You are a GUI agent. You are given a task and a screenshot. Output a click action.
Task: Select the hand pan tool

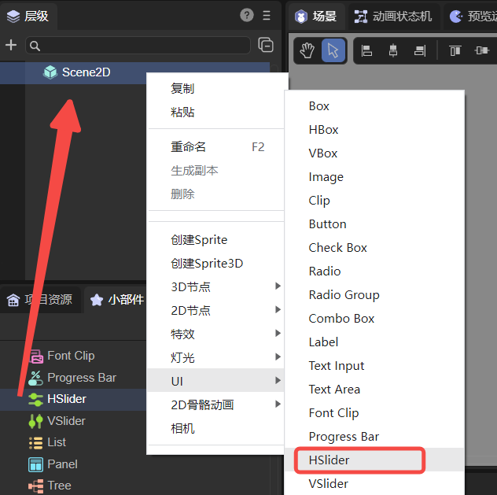tap(307, 50)
